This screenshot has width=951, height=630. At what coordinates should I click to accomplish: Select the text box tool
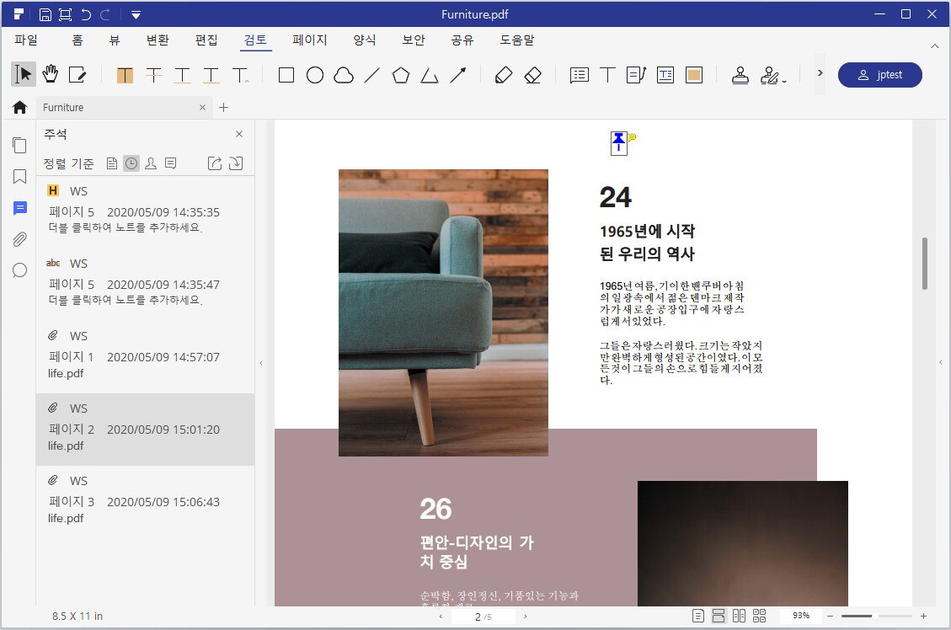(x=665, y=75)
